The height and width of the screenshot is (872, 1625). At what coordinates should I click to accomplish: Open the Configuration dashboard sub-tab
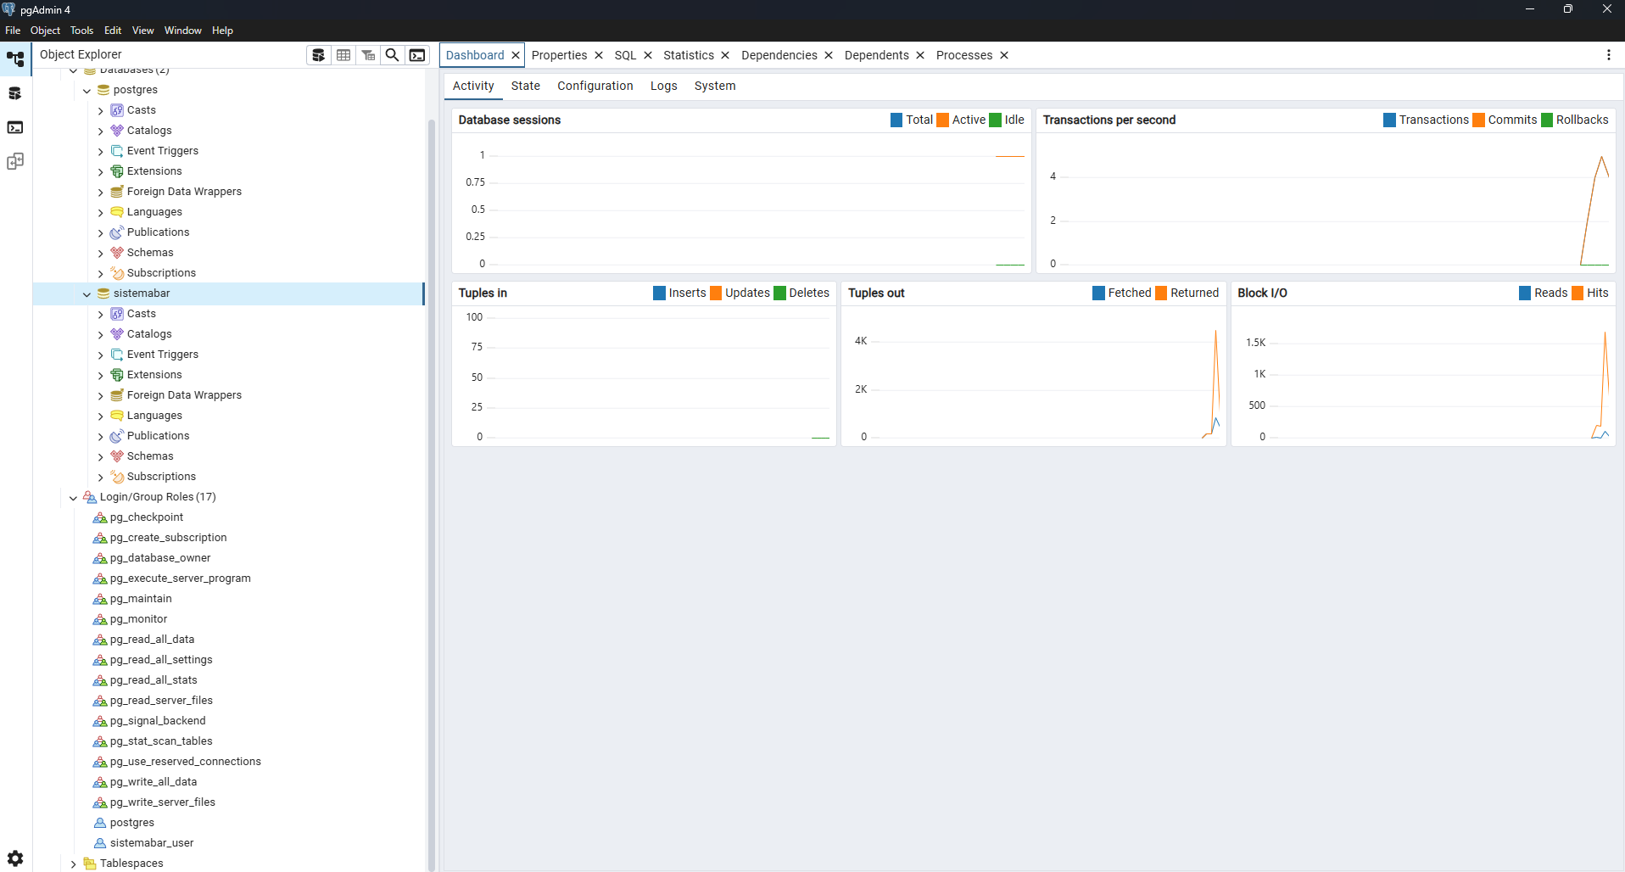(x=595, y=86)
